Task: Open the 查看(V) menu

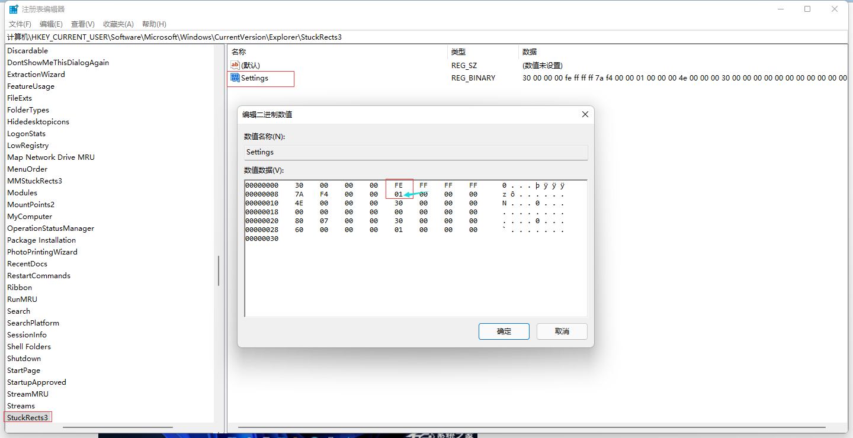Action: tap(82, 24)
